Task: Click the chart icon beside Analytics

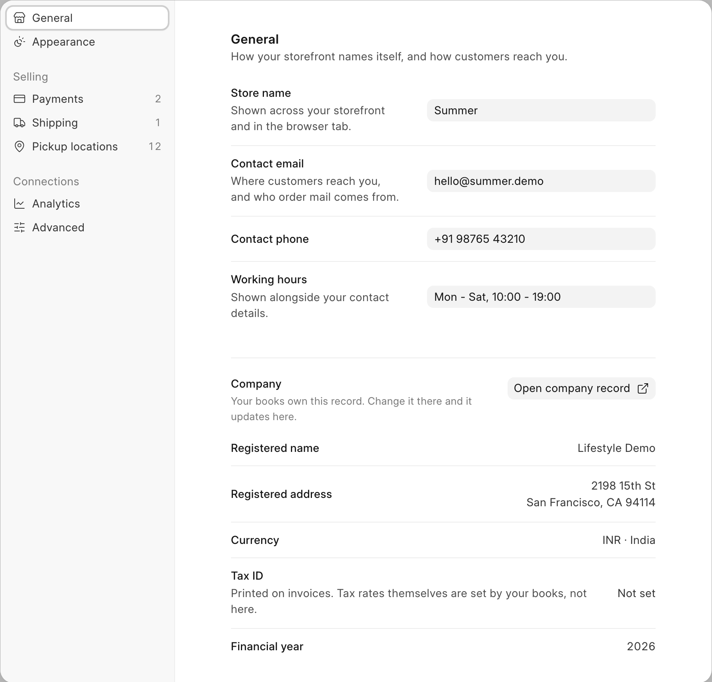Action: (19, 204)
